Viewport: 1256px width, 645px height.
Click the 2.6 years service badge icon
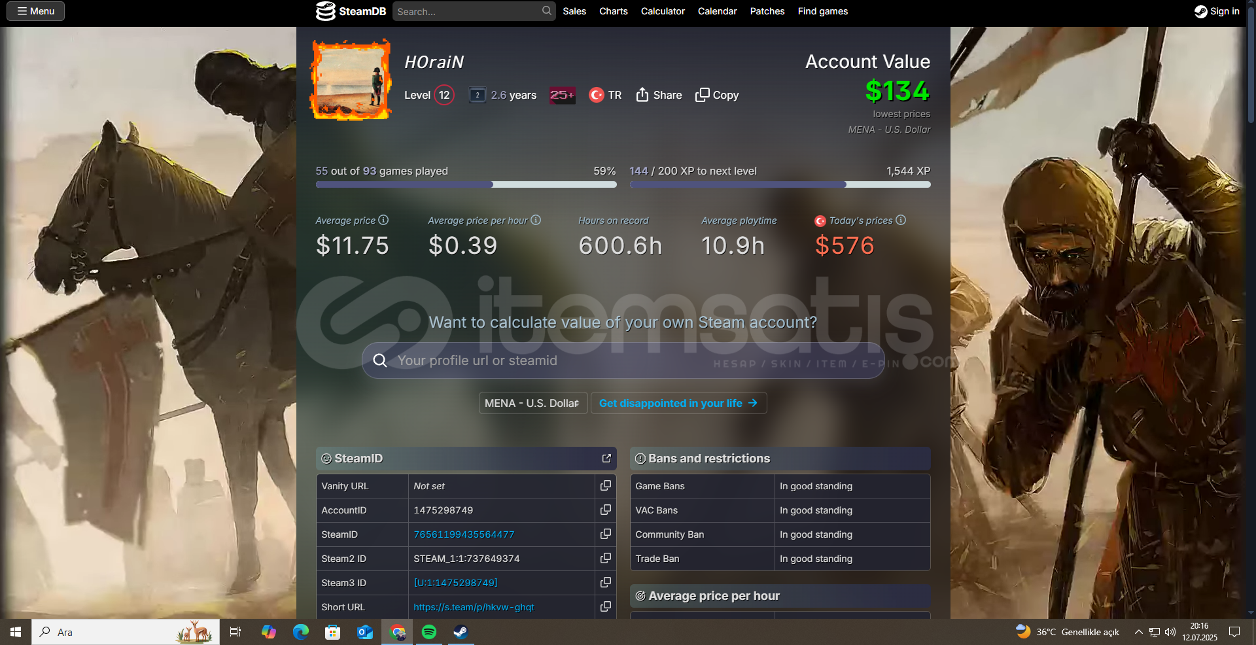[478, 95]
